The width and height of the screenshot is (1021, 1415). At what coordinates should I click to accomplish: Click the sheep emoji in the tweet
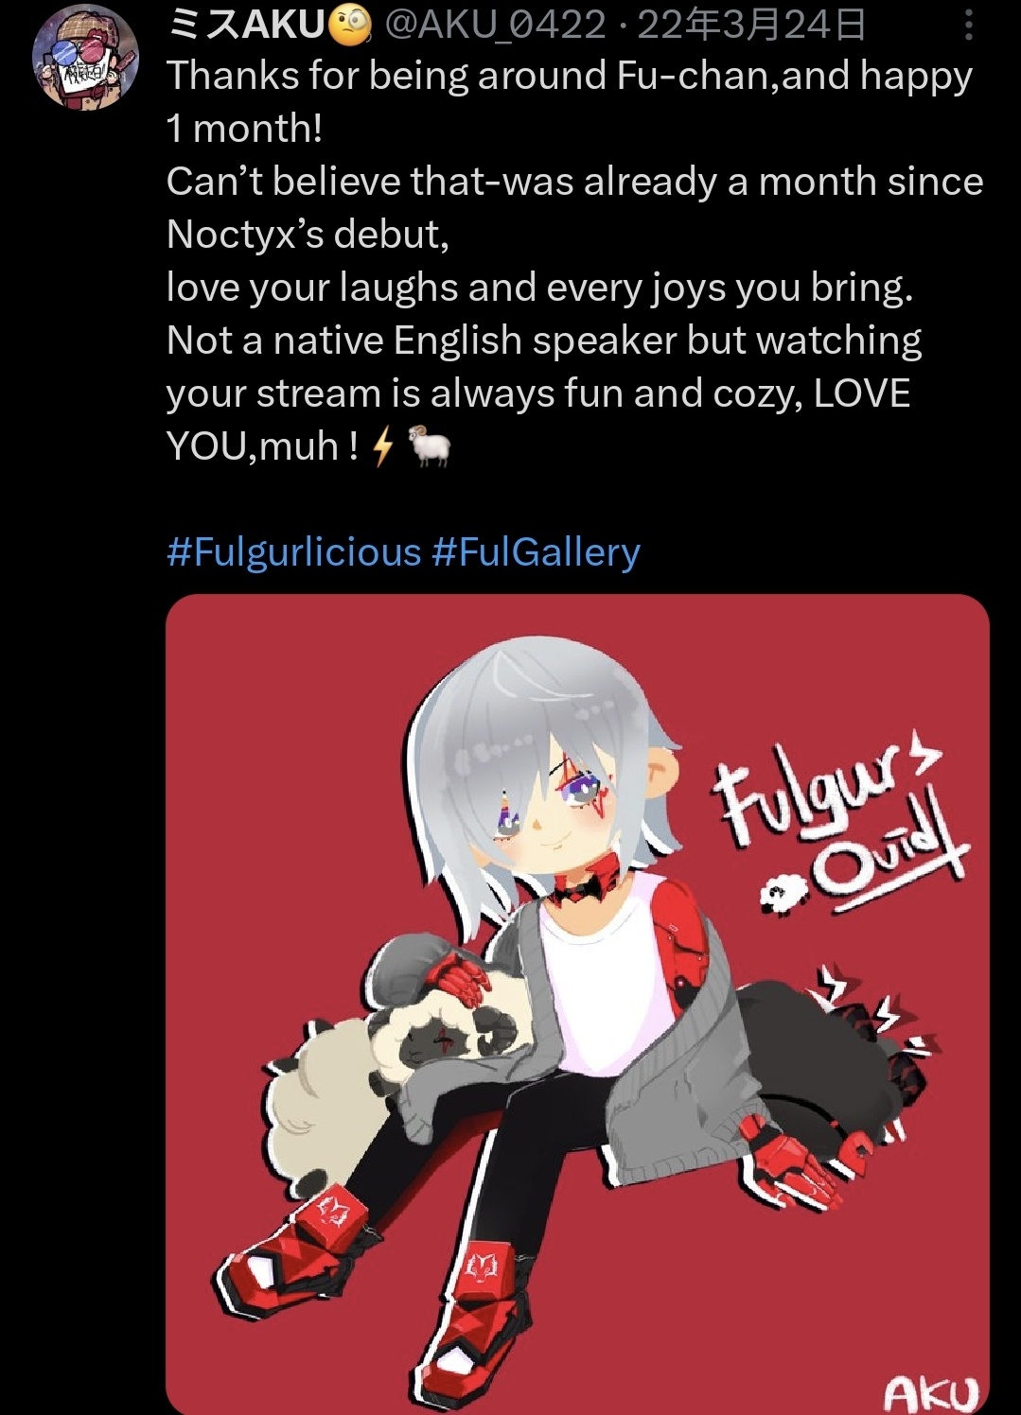click(429, 445)
